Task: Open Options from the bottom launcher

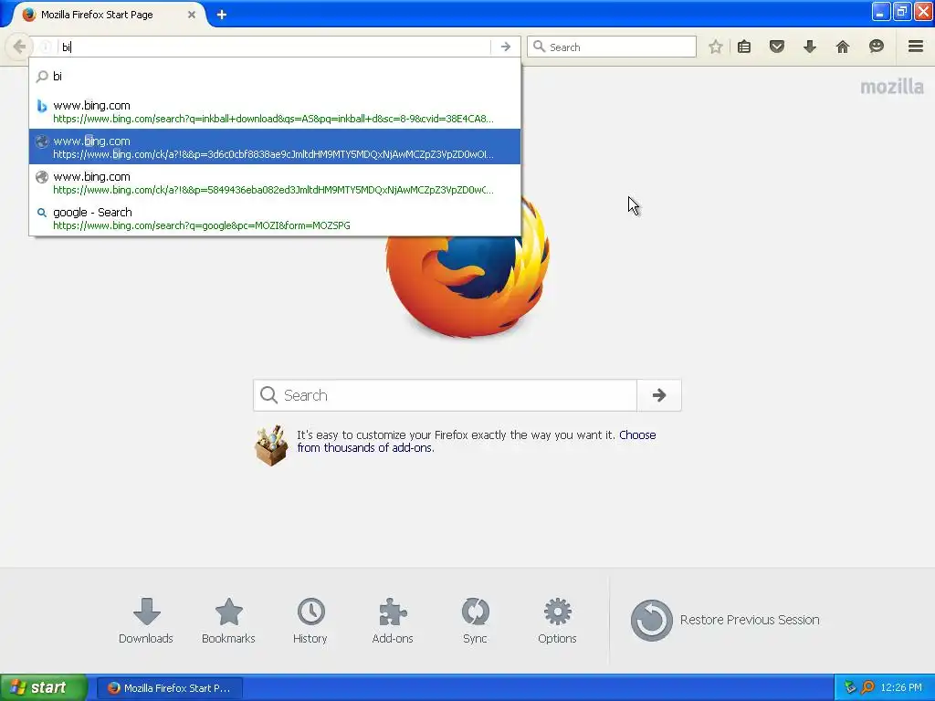Action: point(557,621)
